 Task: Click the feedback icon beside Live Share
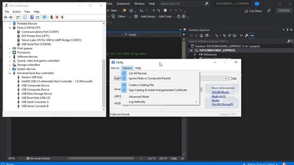tap(269, 11)
